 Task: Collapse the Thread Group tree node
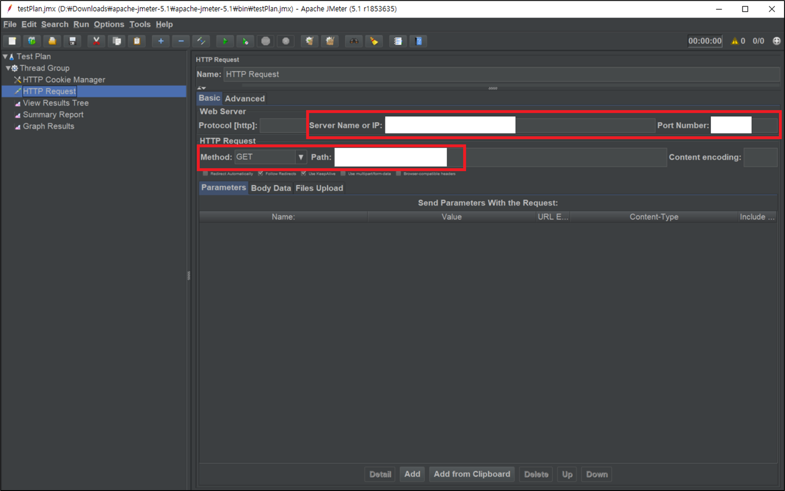[8, 68]
